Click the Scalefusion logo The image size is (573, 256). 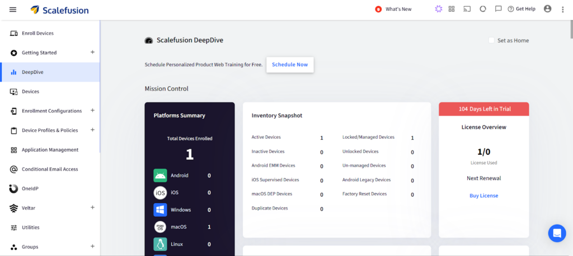click(x=59, y=10)
